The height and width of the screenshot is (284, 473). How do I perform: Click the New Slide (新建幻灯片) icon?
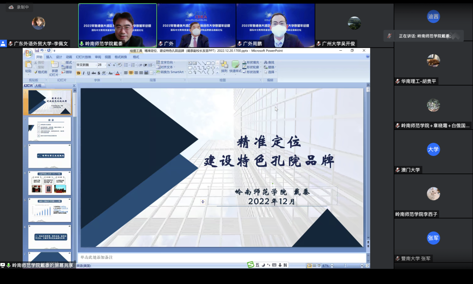pos(55,65)
